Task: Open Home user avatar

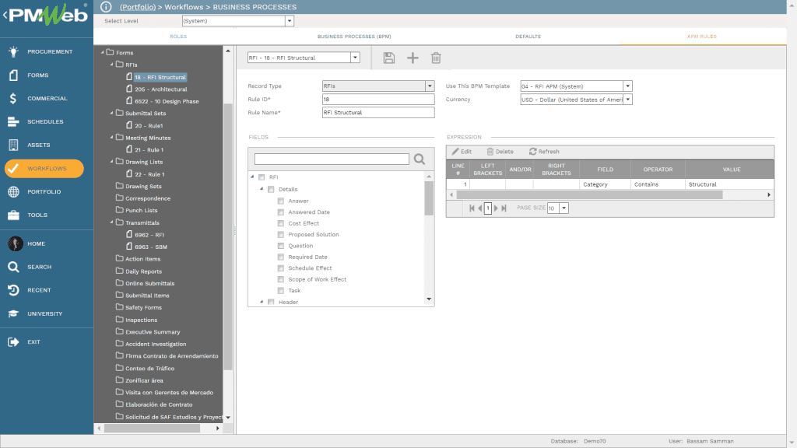Action: [16, 243]
